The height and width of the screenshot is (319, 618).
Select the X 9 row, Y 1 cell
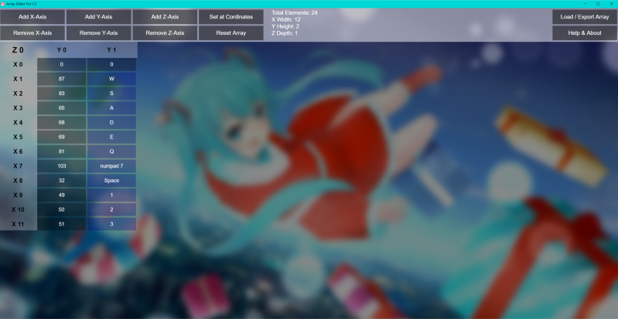coord(111,195)
